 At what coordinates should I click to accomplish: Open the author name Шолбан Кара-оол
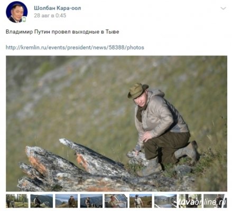click(58, 8)
